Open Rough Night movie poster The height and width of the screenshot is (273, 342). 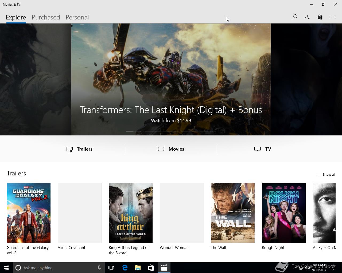(284, 213)
